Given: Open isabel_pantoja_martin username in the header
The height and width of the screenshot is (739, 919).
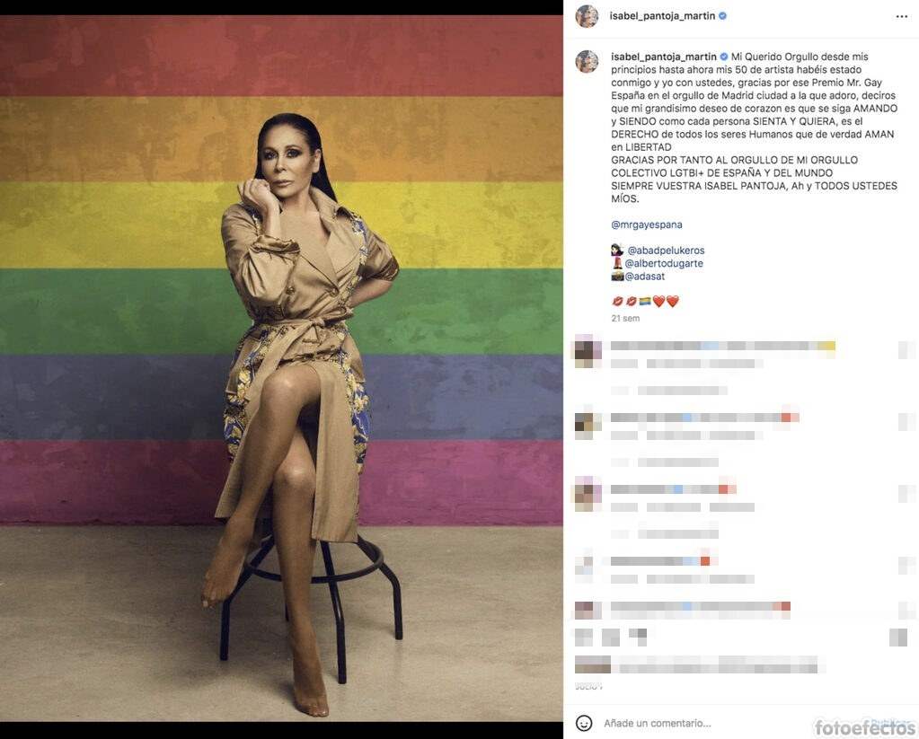Looking at the screenshot, I should [662, 16].
